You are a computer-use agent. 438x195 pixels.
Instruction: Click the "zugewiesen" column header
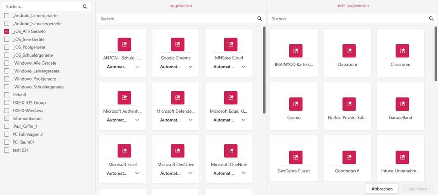[181, 6]
